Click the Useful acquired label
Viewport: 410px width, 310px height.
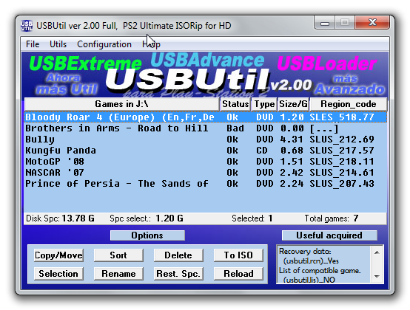[x=329, y=235]
